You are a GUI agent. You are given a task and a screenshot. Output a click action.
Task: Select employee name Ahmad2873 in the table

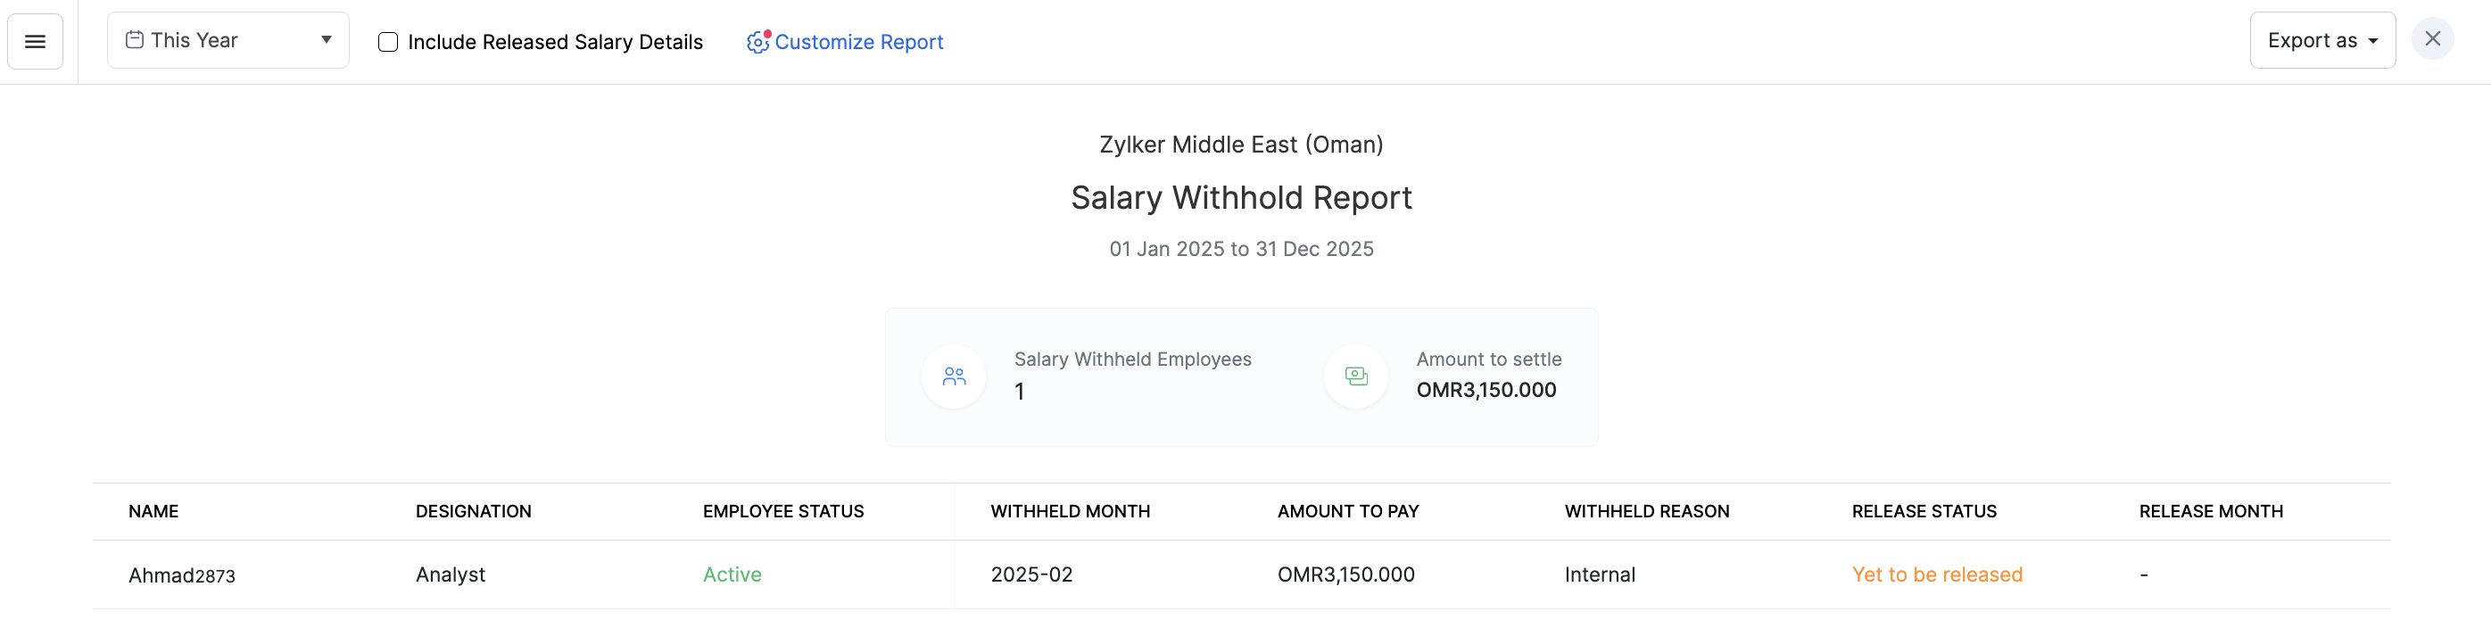click(x=183, y=574)
